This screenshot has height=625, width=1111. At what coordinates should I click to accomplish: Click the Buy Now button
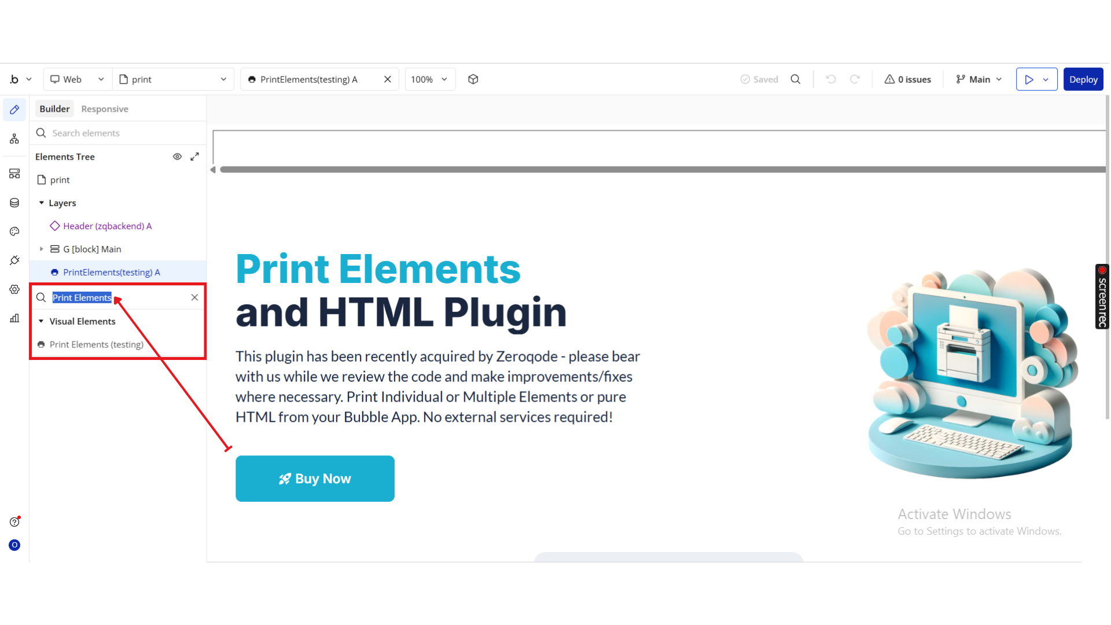click(315, 479)
